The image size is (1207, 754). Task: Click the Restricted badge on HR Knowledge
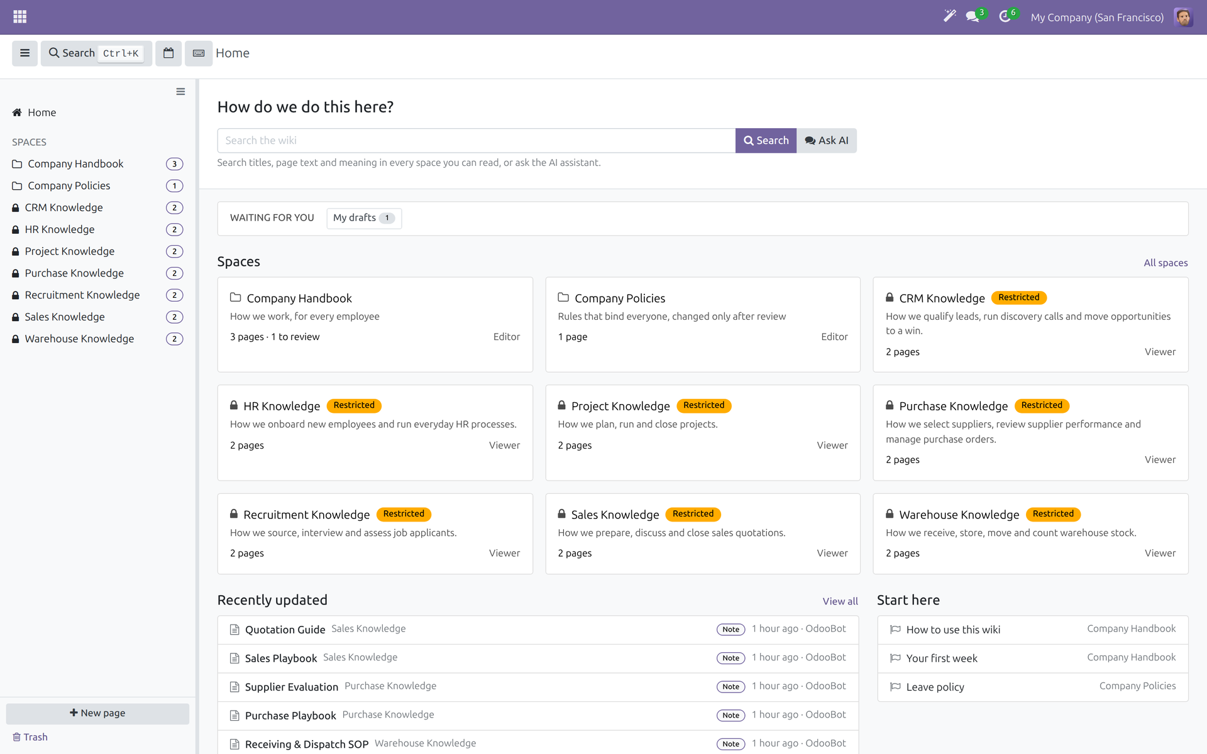354,405
